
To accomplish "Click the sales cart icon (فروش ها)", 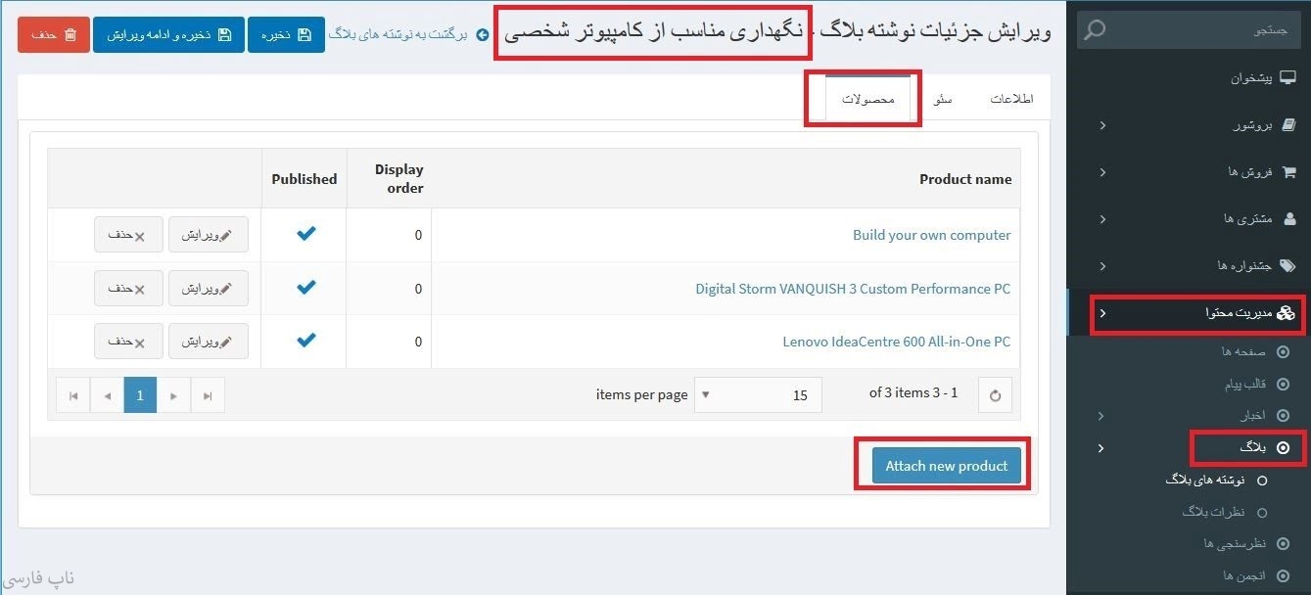I will pos(1288,171).
